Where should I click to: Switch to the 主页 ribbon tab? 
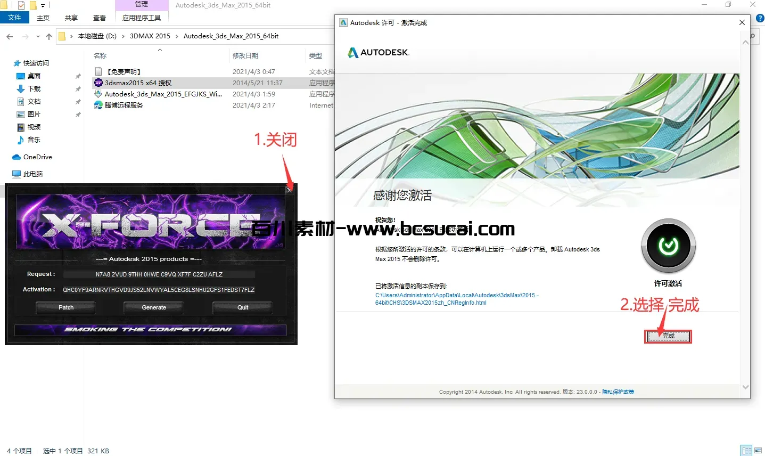click(43, 18)
